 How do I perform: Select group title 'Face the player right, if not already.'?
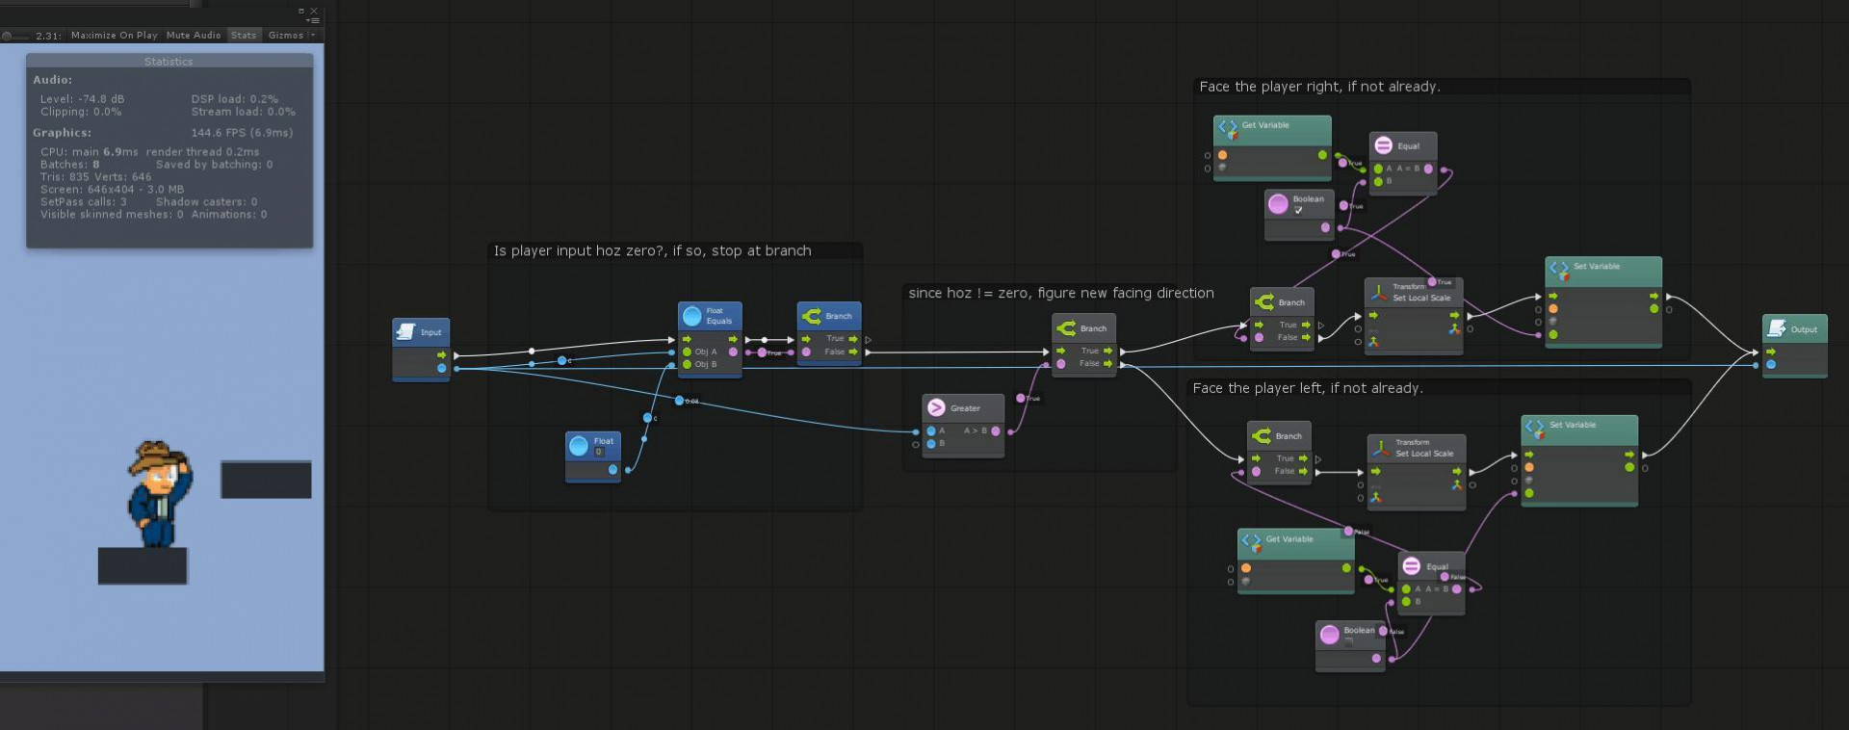click(x=1320, y=87)
